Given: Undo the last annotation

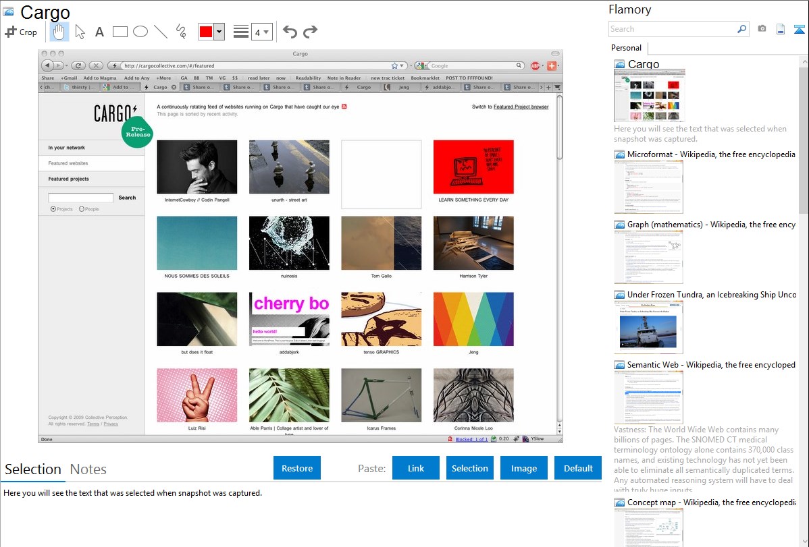Looking at the screenshot, I should pos(290,32).
